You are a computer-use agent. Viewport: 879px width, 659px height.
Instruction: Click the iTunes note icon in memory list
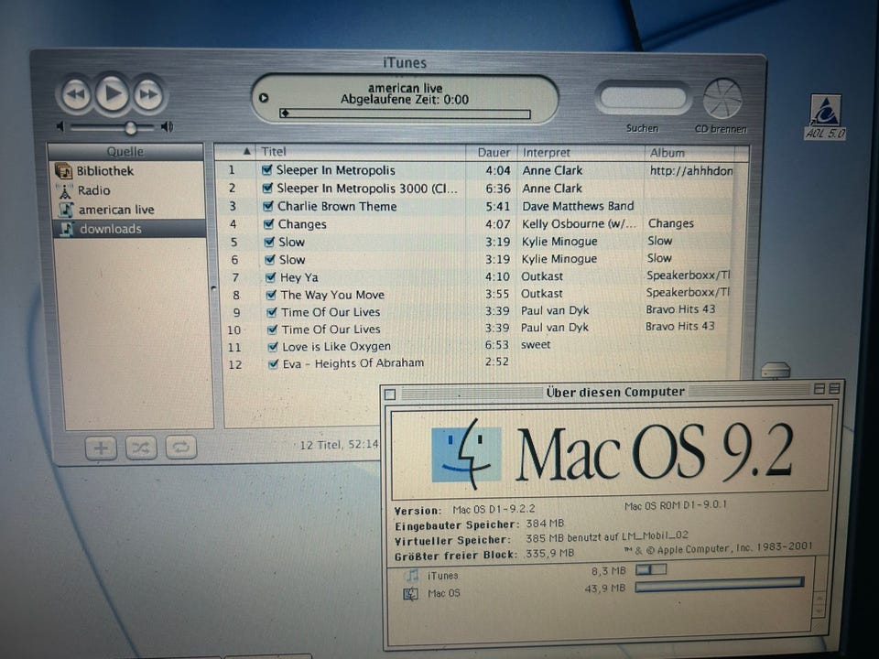point(412,575)
